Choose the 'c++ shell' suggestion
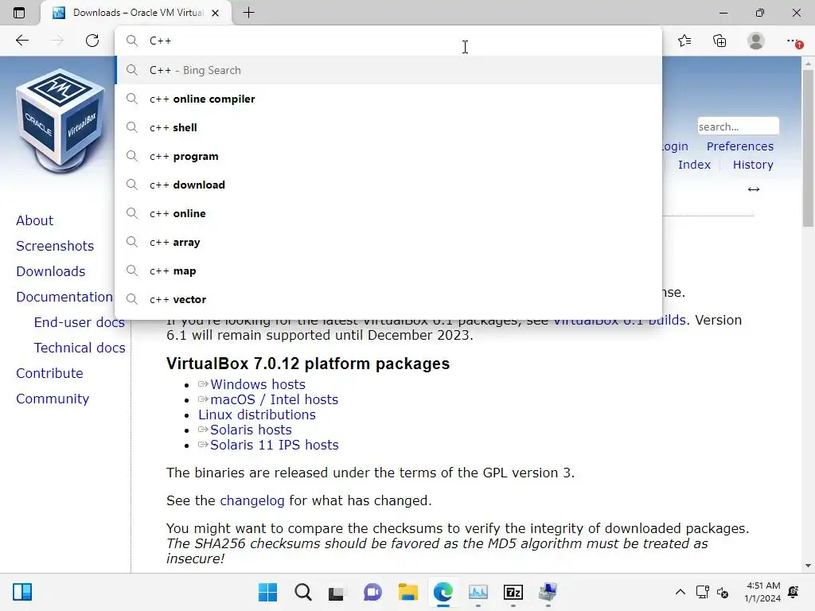 pos(388,127)
